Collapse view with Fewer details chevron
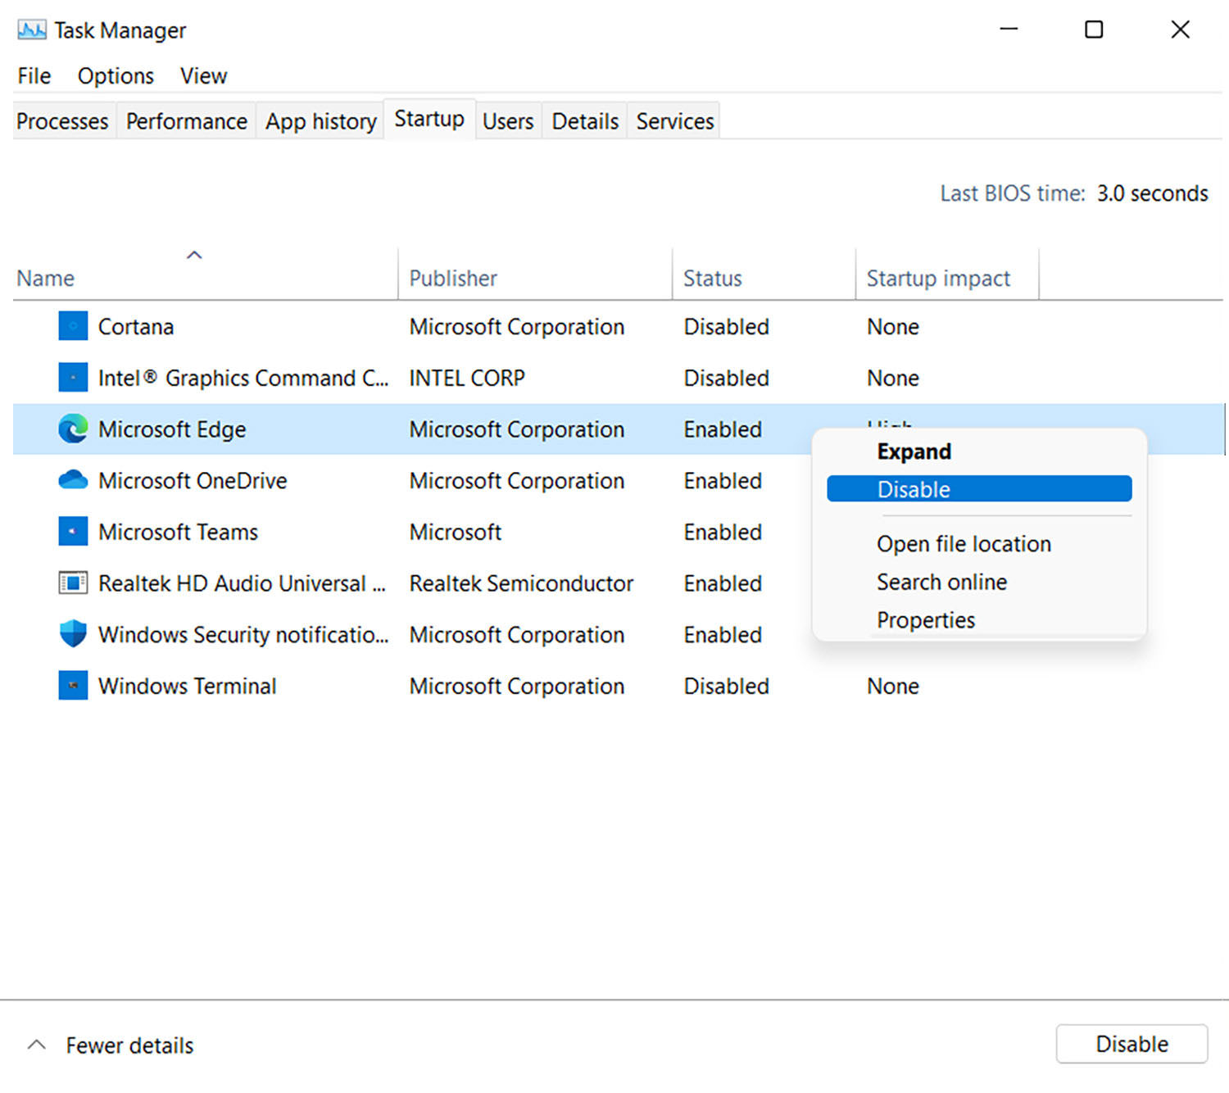The image size is (1229, 1093). 36,1045
